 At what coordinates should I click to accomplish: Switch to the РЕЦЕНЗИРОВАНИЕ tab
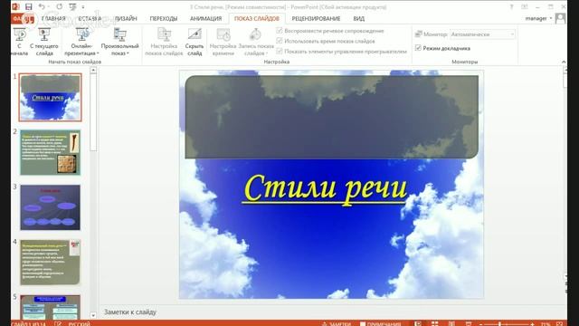tap(316, 18)
